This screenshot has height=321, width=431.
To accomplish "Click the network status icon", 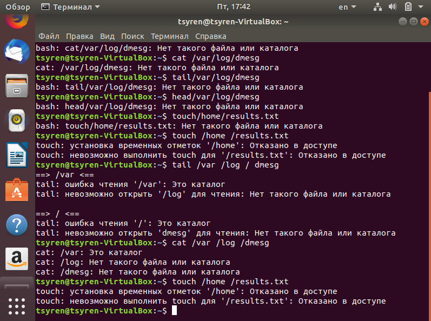I will (377, 7).
